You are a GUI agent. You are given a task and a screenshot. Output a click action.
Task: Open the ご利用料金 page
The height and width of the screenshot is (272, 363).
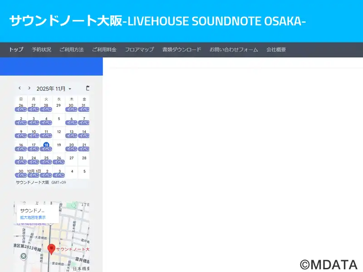tap(104, 49)
